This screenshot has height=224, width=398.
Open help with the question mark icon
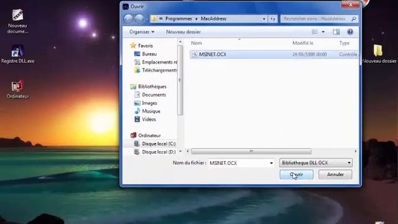(350, 32)
